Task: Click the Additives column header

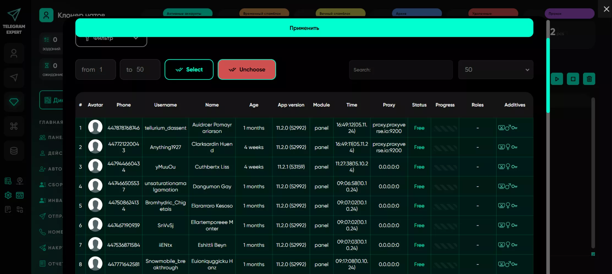Action: [515, 105]
